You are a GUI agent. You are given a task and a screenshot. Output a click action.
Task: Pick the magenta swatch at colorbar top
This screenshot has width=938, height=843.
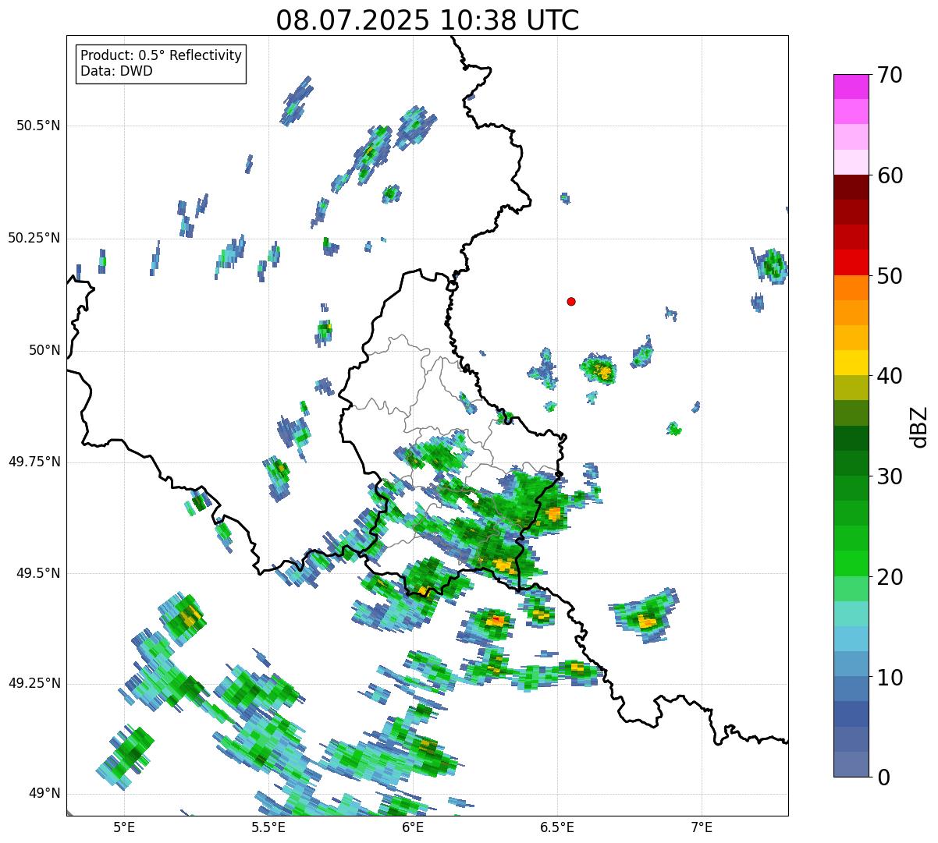tap(851, 87)
